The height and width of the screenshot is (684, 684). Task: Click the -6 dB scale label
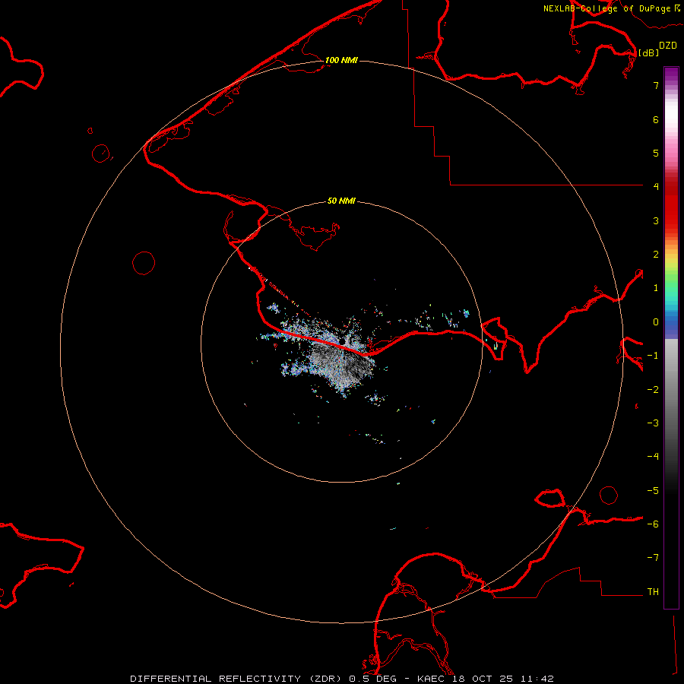click(653, 524)
